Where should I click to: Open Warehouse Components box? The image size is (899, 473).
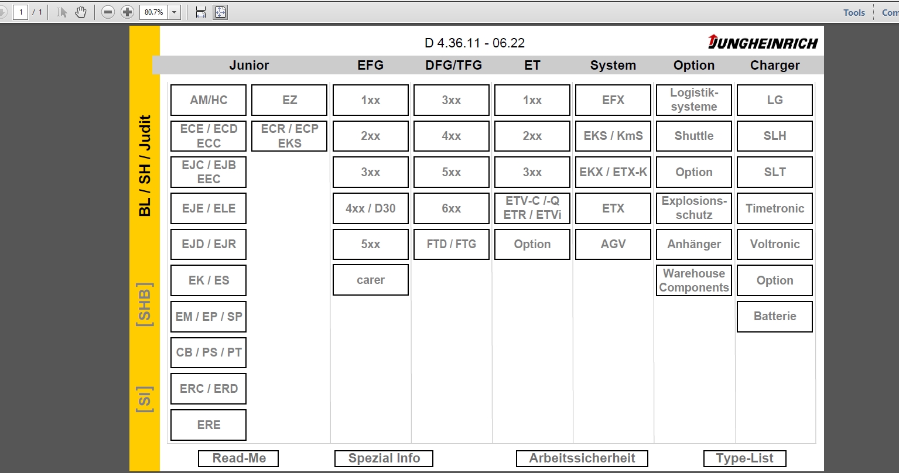[x=694, y=280]
